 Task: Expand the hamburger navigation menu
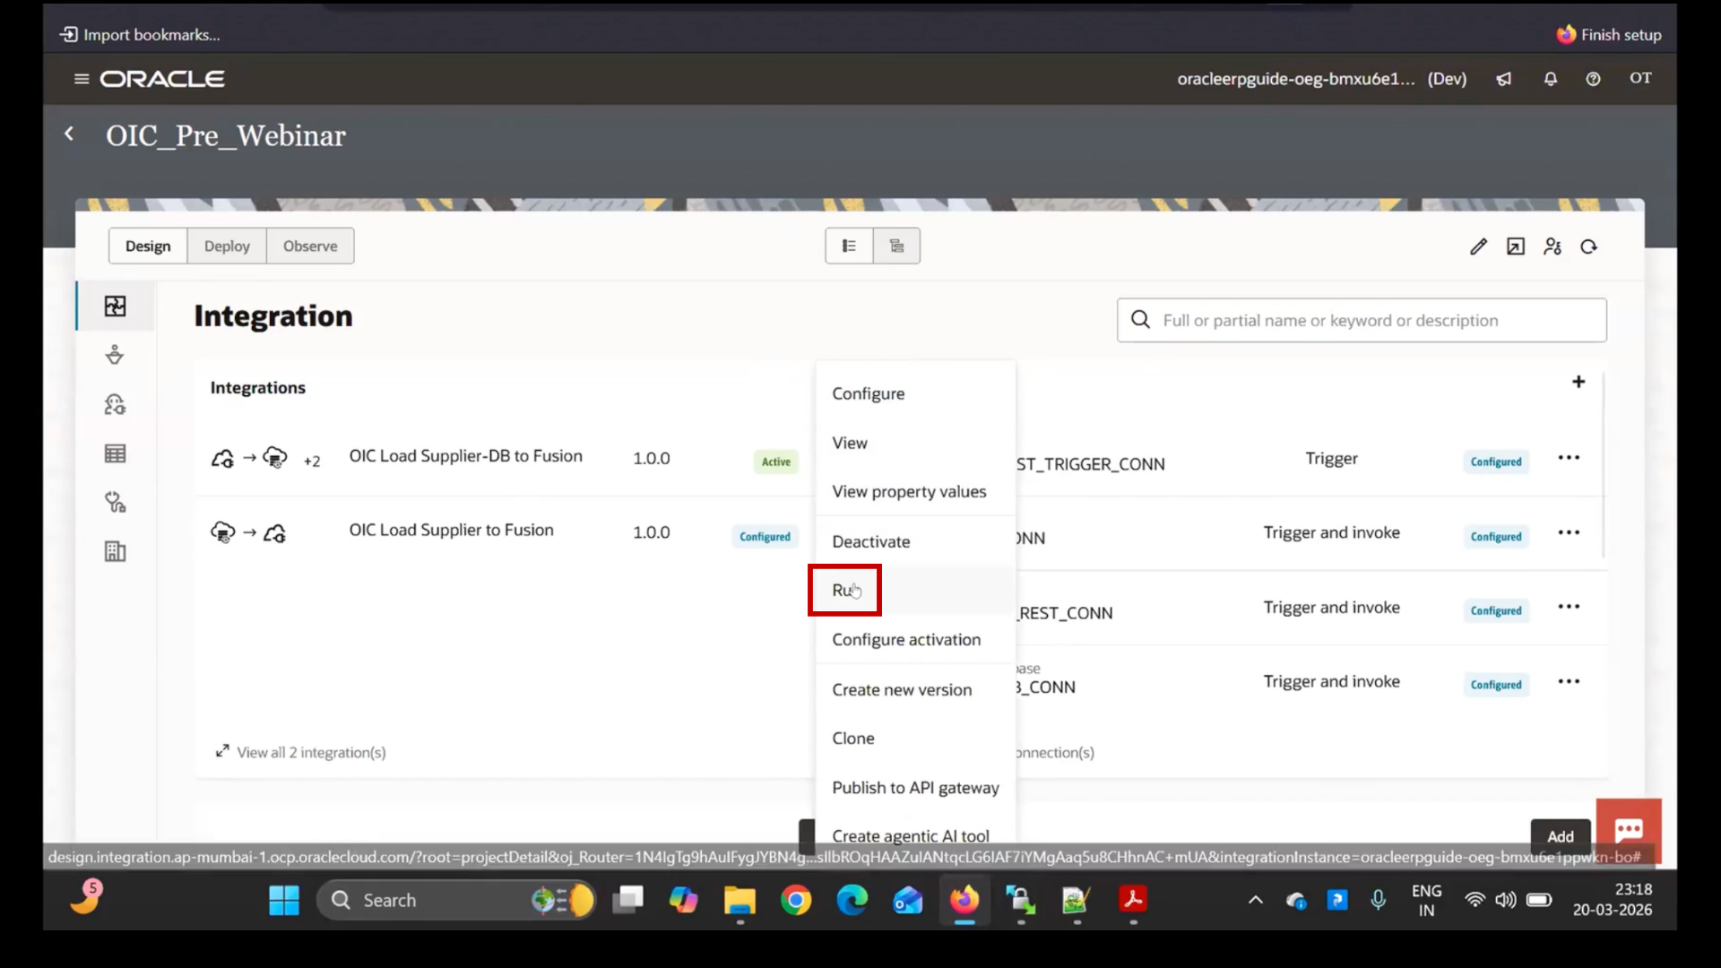[x=82, y=79]
